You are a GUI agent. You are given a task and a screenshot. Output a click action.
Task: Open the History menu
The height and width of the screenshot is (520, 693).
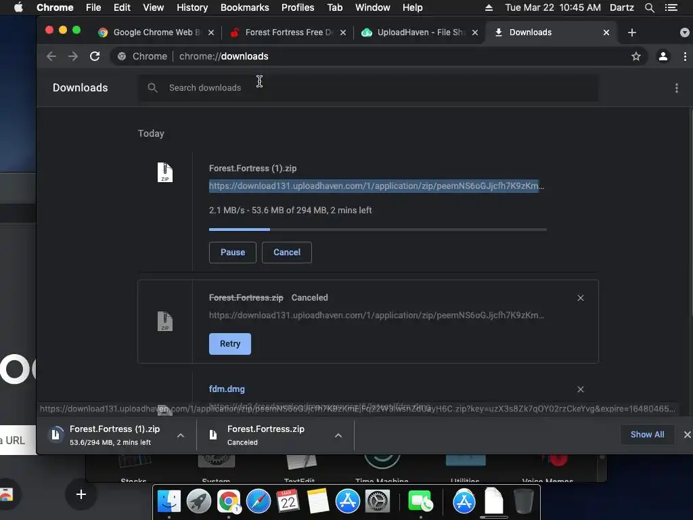point(192,7)
